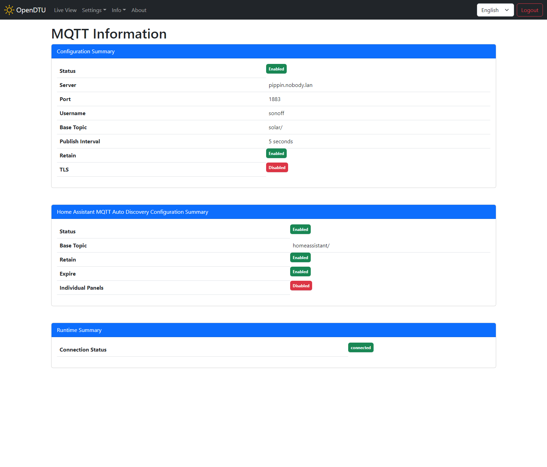Click the OpenDTU brand name link
Image resolution: width=547 pixels, height=467 pixels.
31,10
